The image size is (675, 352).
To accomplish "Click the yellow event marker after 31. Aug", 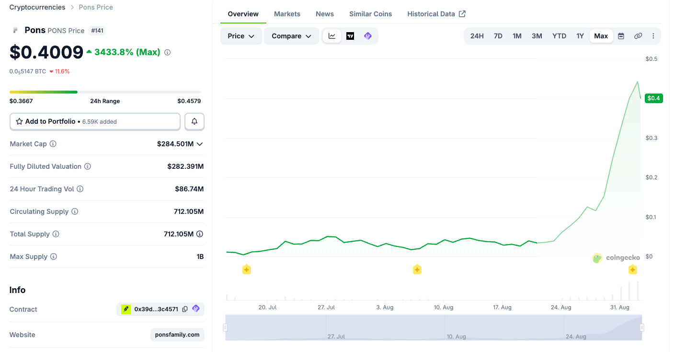I will pyautogui.click(x=633, y=270).
